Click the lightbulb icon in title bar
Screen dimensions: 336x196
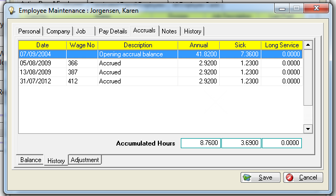pyautogui.click(x=12, y=11)
